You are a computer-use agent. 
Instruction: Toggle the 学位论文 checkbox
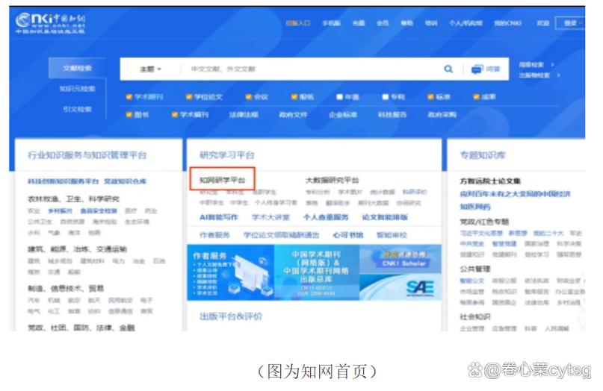[189, 97]
